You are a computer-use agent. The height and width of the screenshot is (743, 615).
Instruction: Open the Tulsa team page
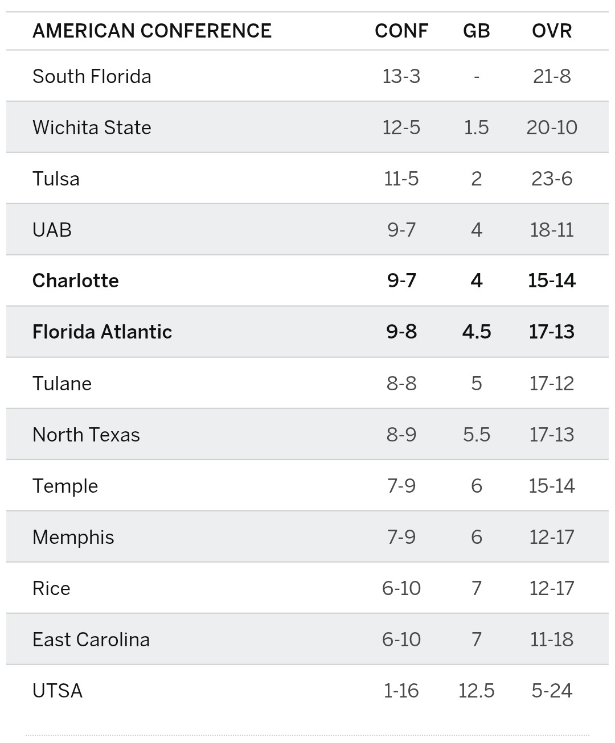click(56, 179)
